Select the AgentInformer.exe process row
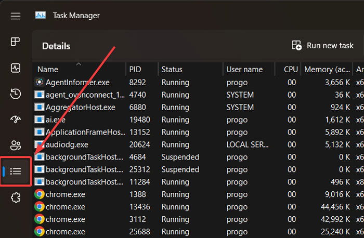364x238 pixels. [x=77, y=82]
